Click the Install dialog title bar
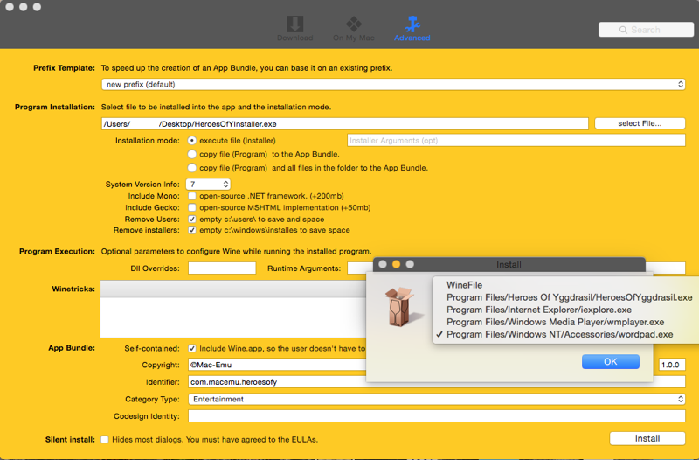 pyautogui.click(x=509, y=265)
